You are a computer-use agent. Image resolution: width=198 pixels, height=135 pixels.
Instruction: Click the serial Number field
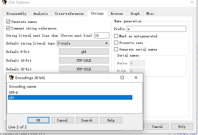137,63
